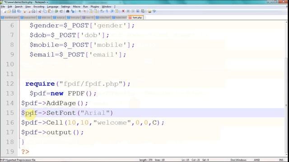Image resolution: width=289 pixels, height=162 pixels.
Task: Click on $pdf->output(); line
Action: 52,132
